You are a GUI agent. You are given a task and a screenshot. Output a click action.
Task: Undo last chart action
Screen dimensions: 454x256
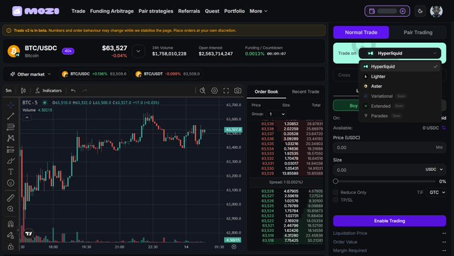[x=73, y=90]
